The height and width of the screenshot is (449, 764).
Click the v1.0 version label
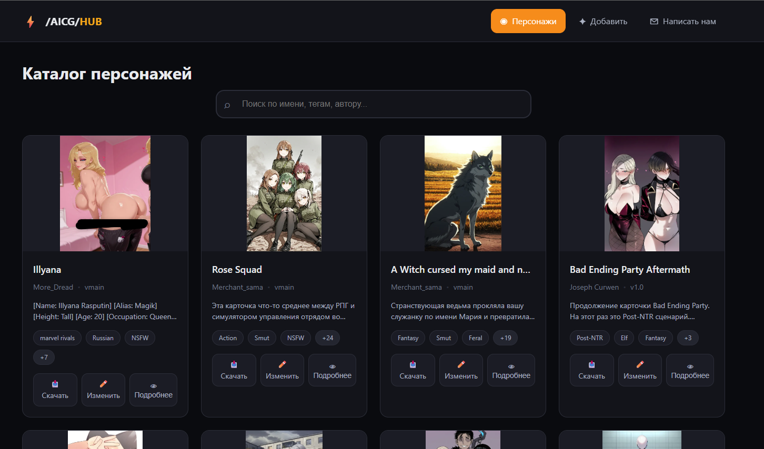[x=637, y=287]
